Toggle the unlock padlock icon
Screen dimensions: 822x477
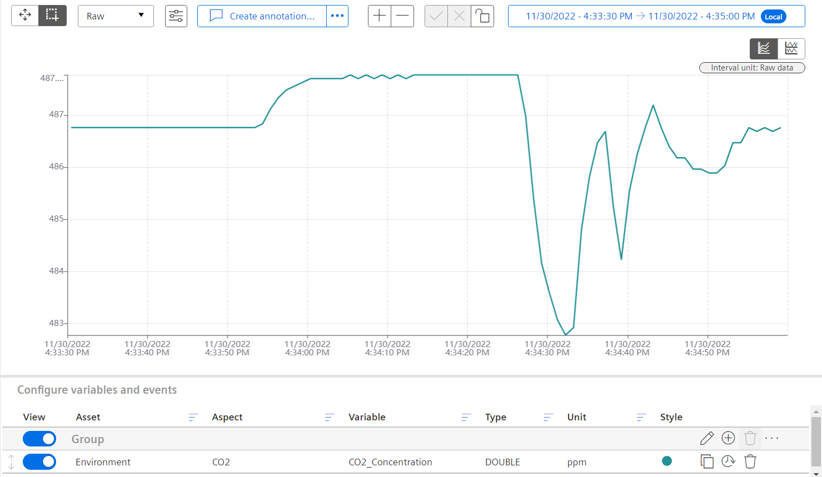[482, 16]
